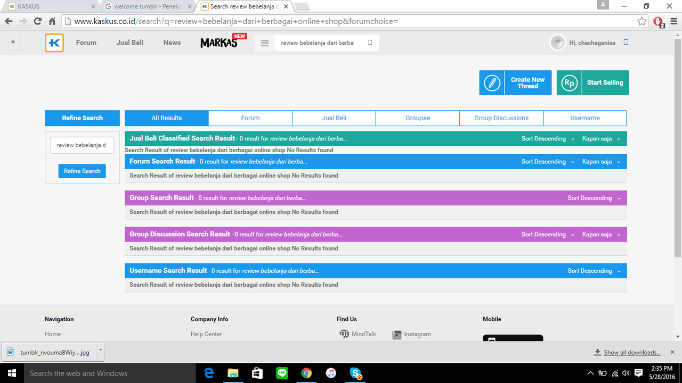The height and width of the screenshot is (383, 682).
Task: Click the Create New Thread button
Action: (x=515, y=83)
